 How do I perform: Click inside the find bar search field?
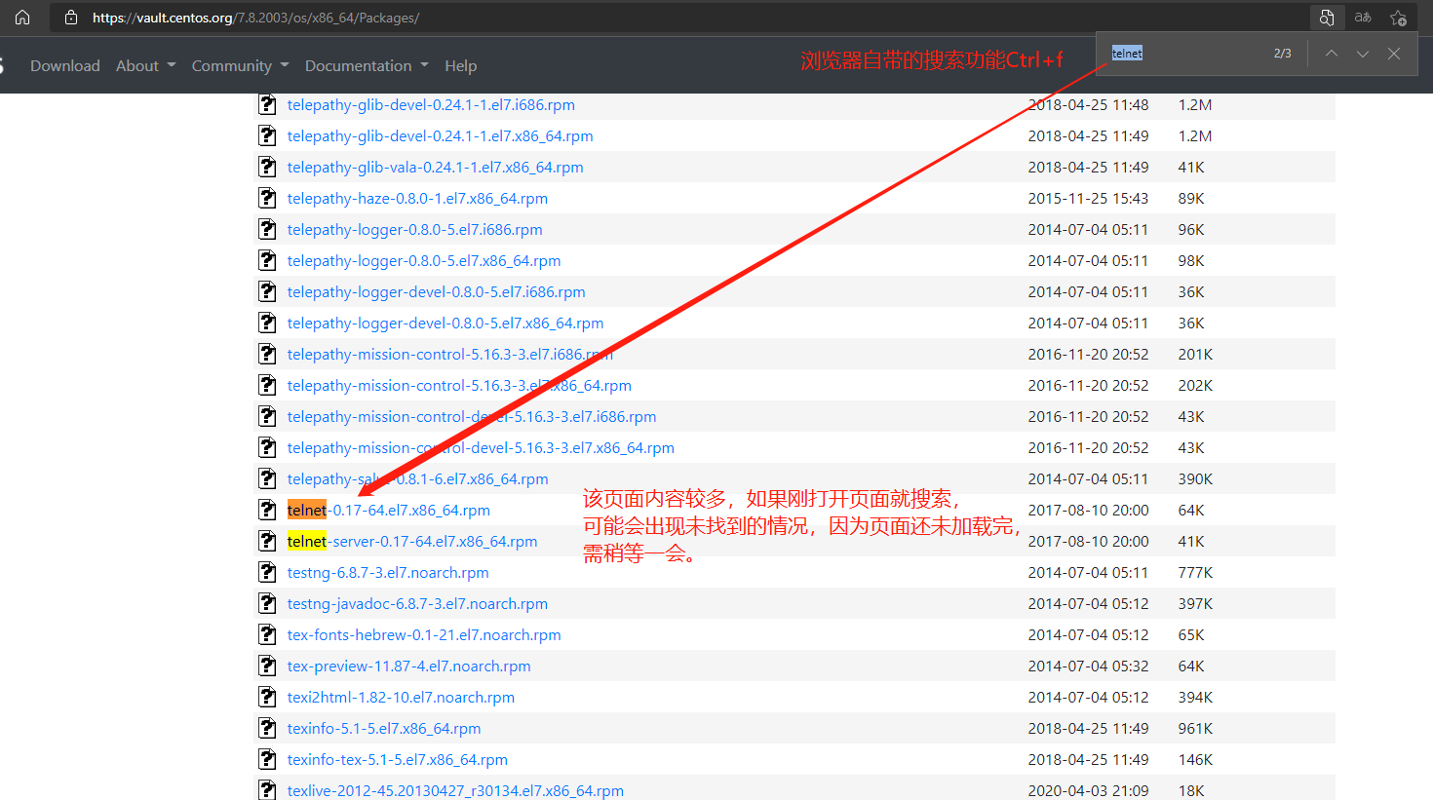click(x=1170, y=54)
